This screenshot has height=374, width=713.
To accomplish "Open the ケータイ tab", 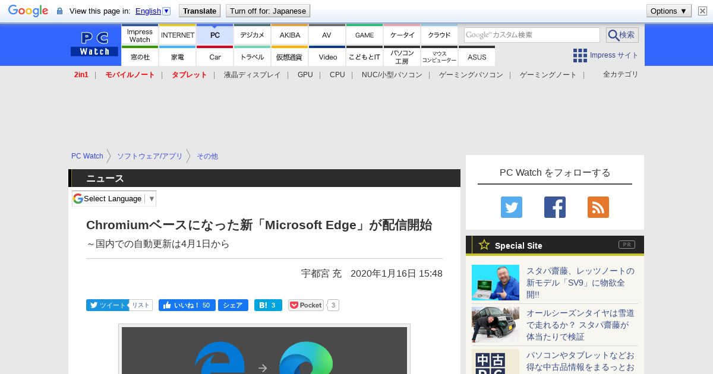I will pyautogui.click(x=402, y=35).
